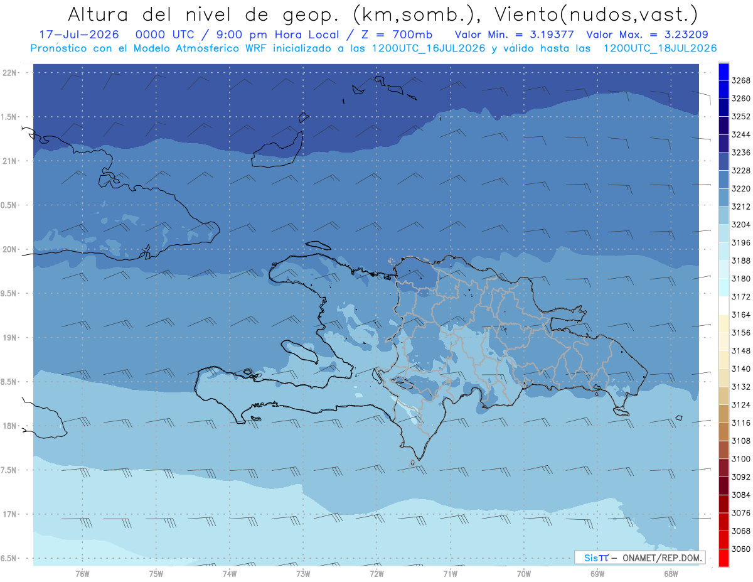Image resolution: width=753 pixels, height=582 pixels.
Task: Click the '7.5N' latitude label
Action: coord(9,470)
